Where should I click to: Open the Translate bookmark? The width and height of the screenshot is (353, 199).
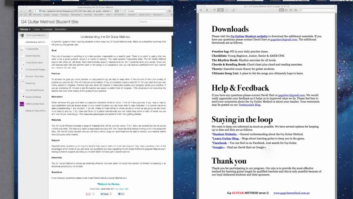(64, 15)
